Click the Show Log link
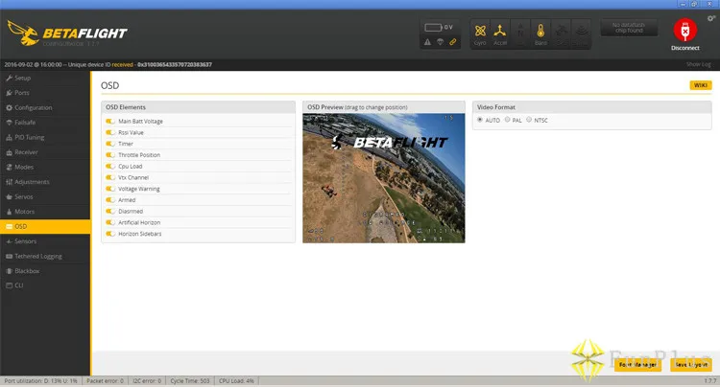This screenshot has width=720, height=387. coord(699,64)
